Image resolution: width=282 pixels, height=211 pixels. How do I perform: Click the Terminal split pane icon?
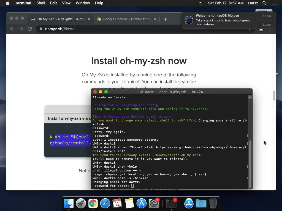(x=250, y=97)
